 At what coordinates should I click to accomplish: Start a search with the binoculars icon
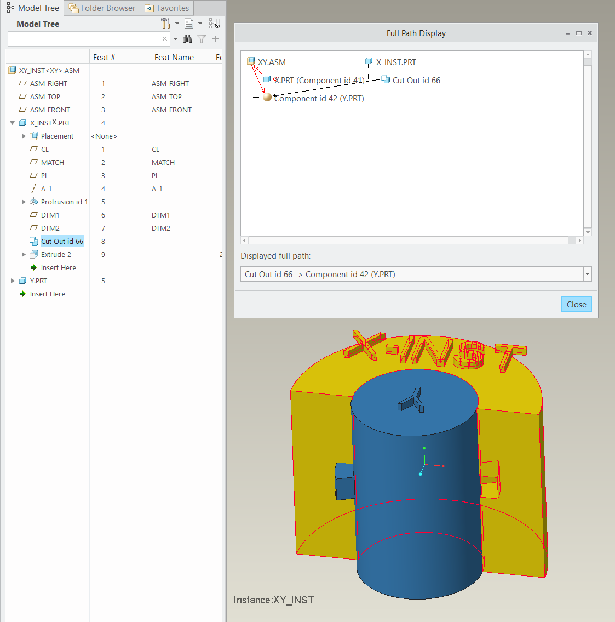187,39
